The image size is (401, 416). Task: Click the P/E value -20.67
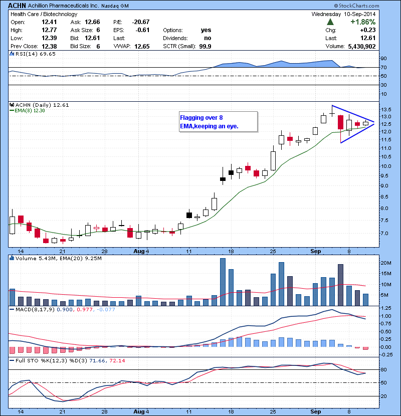click(x=141, y=22)
